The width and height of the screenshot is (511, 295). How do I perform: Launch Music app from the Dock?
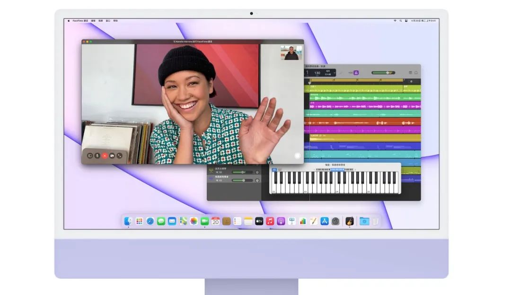[x=270, y=221]
